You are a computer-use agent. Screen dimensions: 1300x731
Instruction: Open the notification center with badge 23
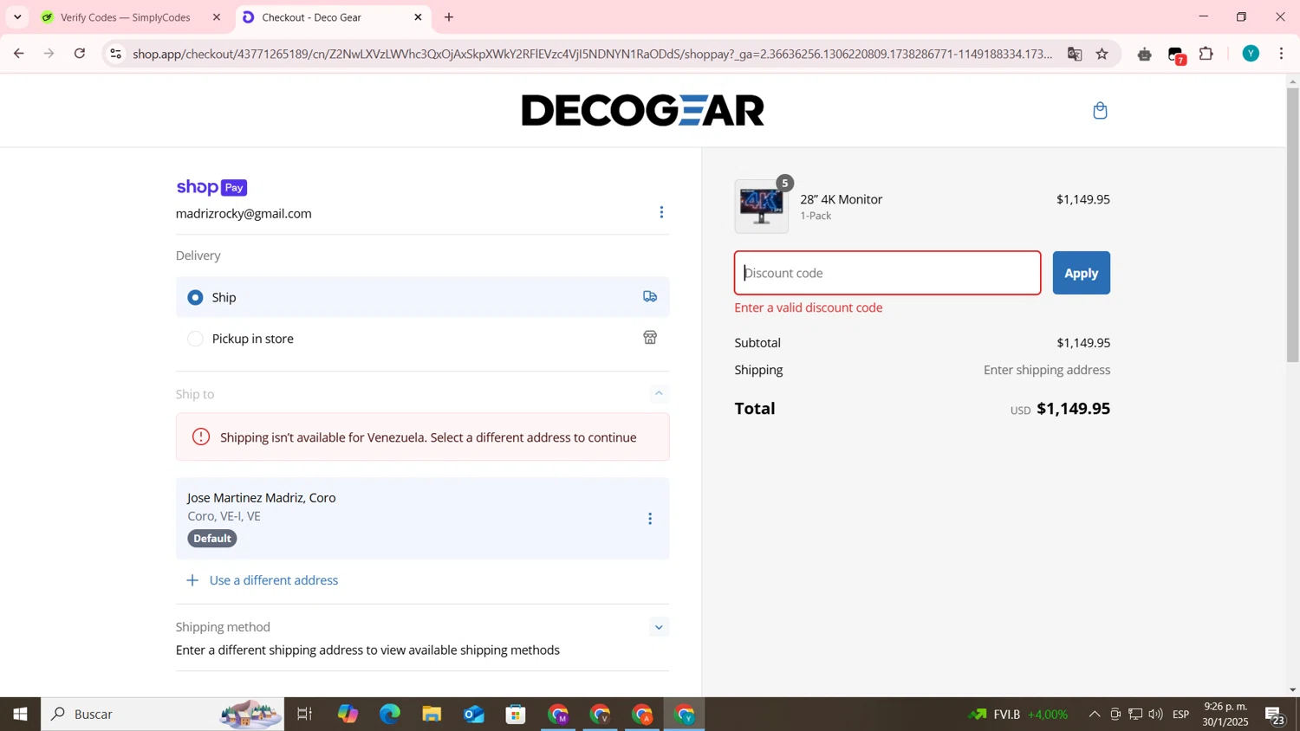click(1276, 715)
